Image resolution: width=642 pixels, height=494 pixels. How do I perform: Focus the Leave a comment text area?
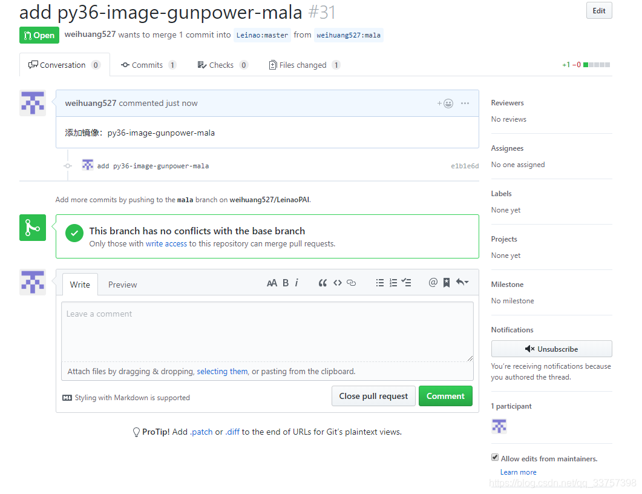267,332
